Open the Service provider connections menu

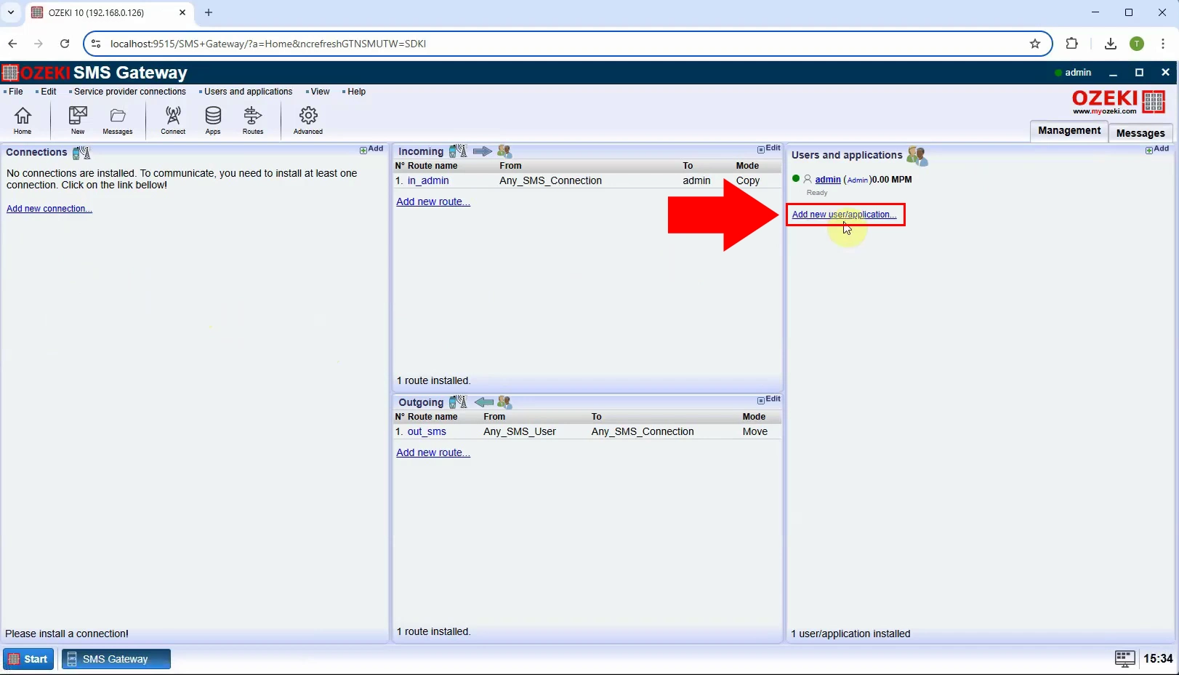pyautogui.click(x=129, y=92)
